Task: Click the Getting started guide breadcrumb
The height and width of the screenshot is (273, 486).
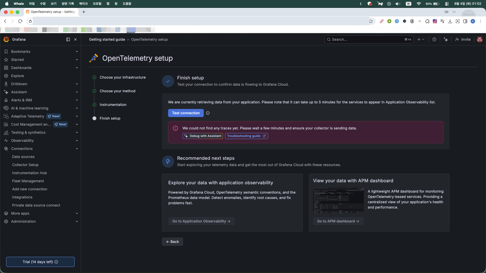Action: [107, 39]
